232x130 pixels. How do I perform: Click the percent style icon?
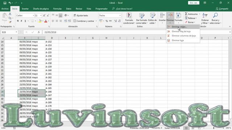click(x=107, y=21)
